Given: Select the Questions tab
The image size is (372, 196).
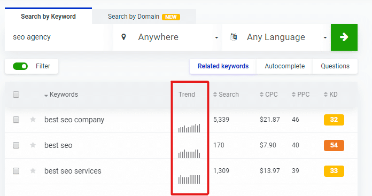Looking at the screenshot, I should pos(335,66).
